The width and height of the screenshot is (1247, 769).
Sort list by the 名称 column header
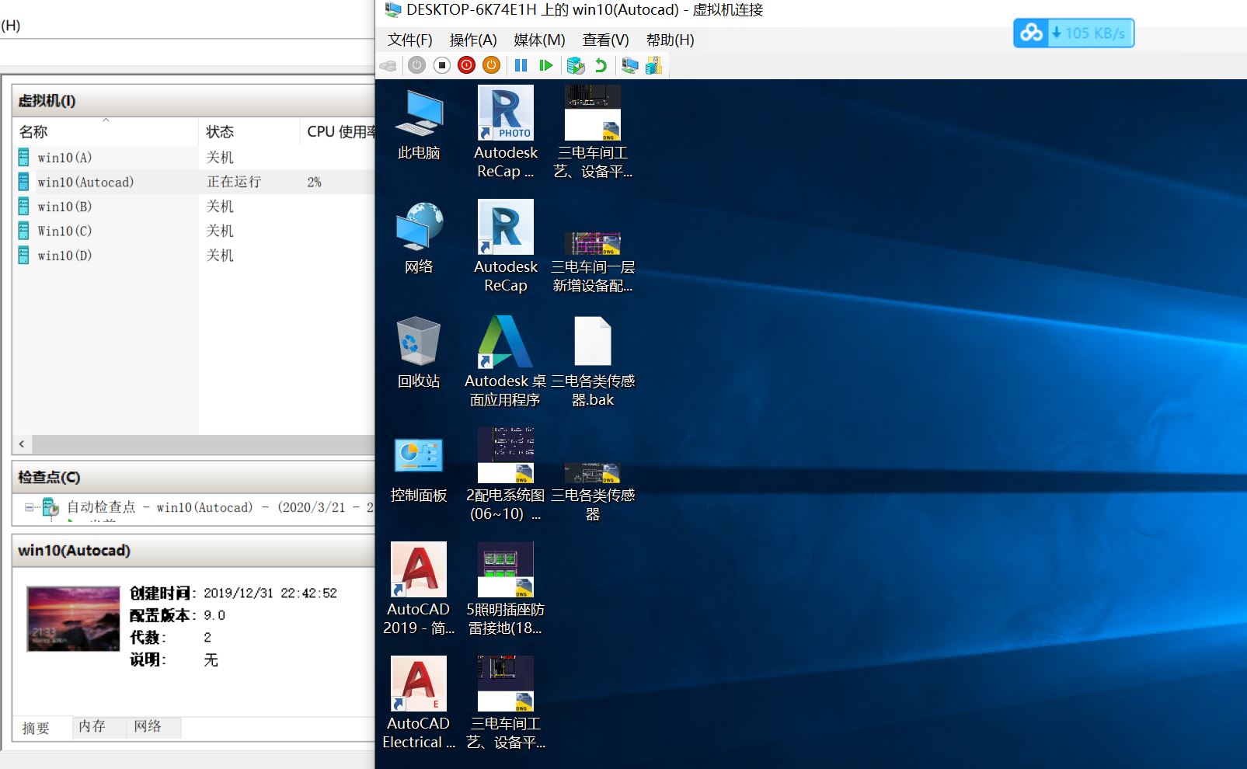(x=33, y=132)
